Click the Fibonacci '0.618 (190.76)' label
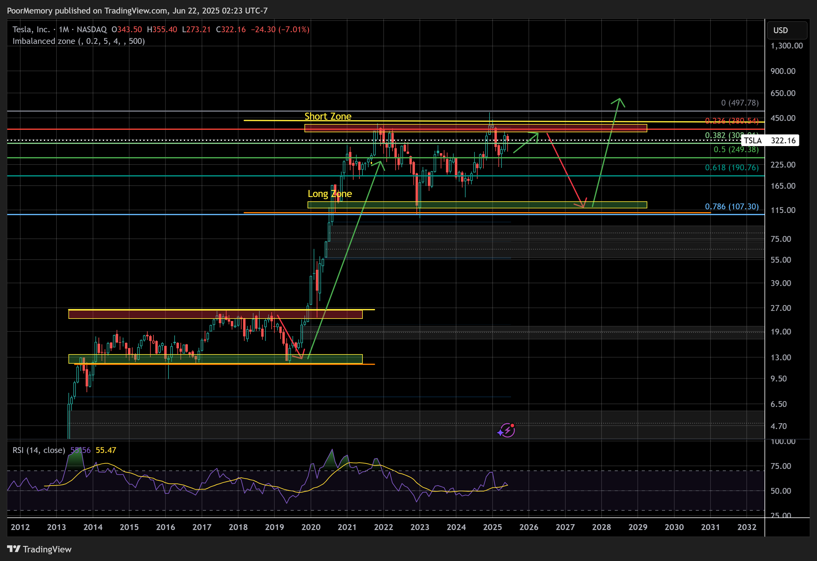The width and height of the screenshot is (817, 561). (x=732, y=168)
